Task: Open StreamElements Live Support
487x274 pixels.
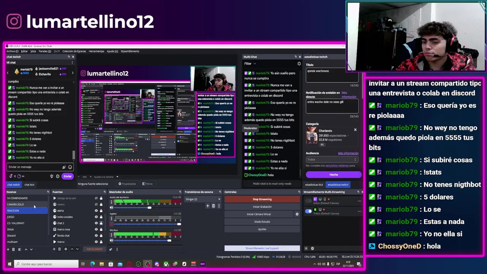Action: [x=262, y=248]
